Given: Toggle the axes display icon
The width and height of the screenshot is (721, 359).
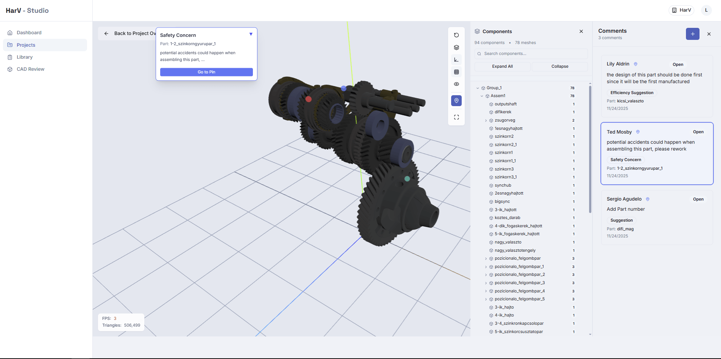Looking at the screenshot, I should coord(456,60).
